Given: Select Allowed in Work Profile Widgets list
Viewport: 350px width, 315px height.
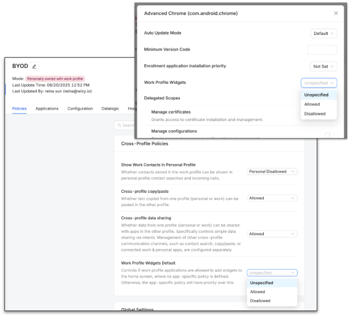Looking at the screenshot, I should (318, 104).
